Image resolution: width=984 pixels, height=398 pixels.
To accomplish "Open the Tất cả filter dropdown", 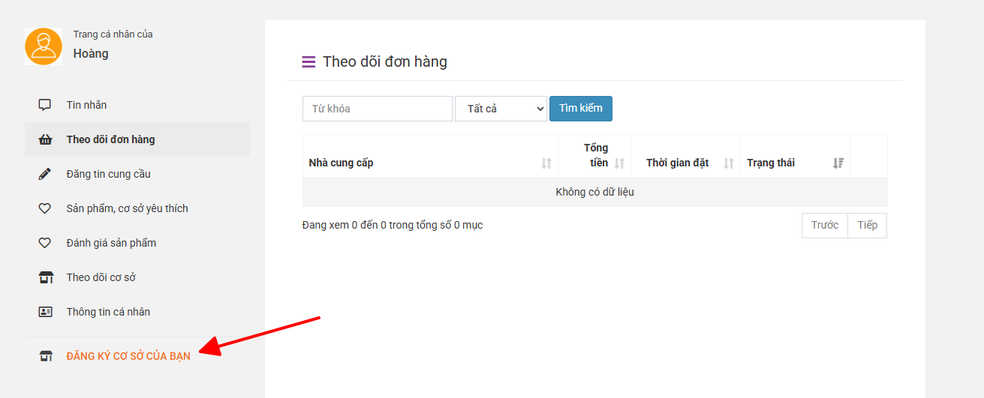I will [x=501, y=109].
